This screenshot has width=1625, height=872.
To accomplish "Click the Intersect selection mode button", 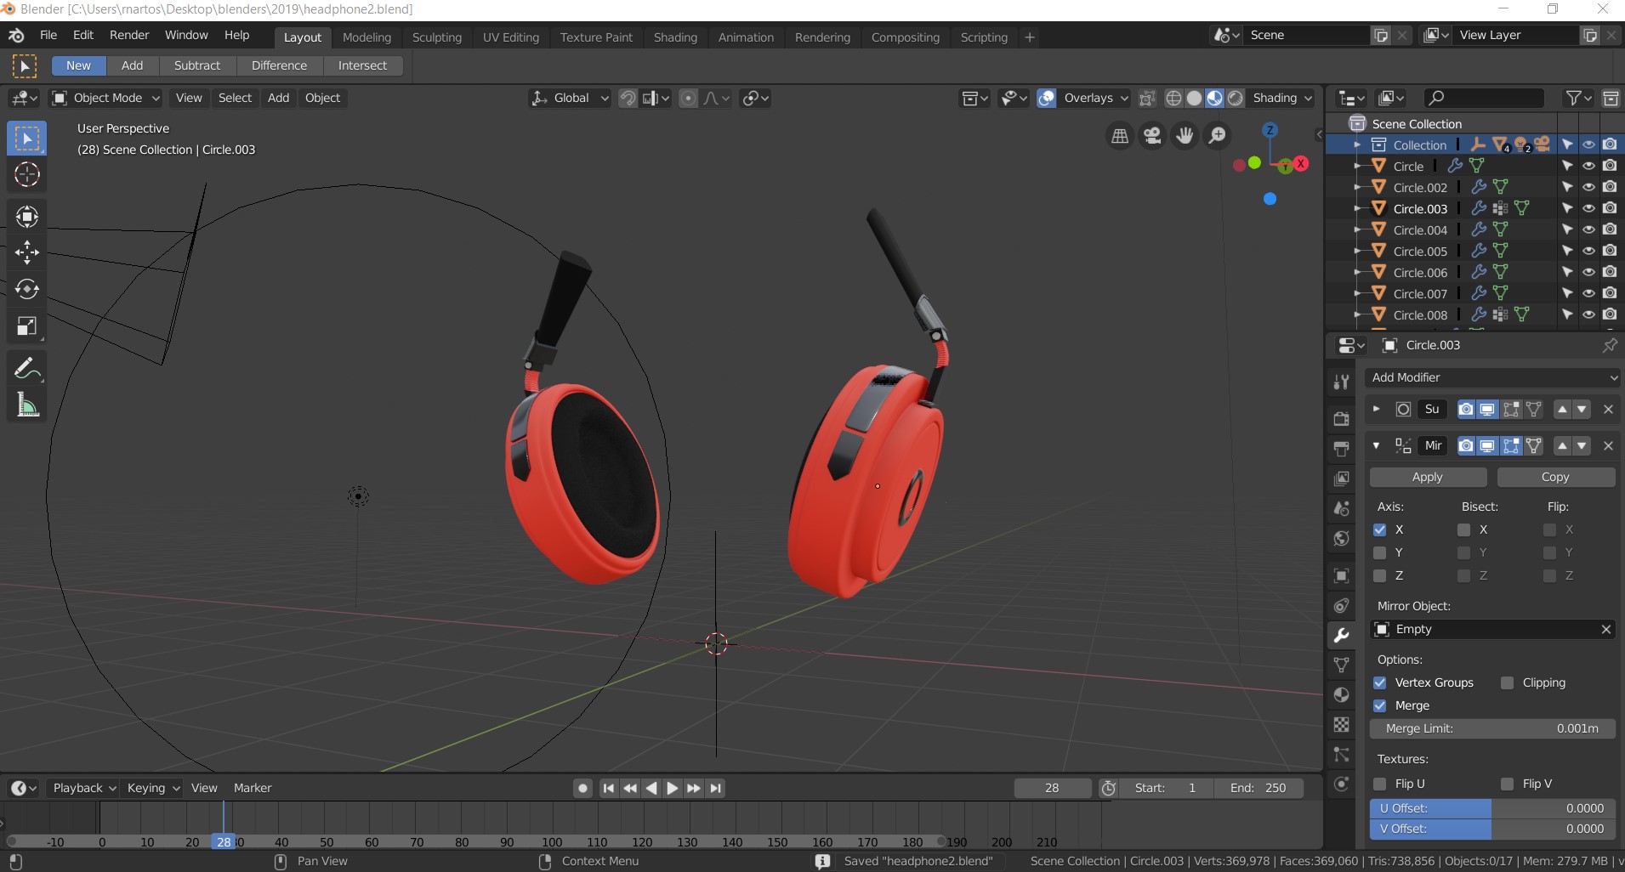I will [362, 65].
